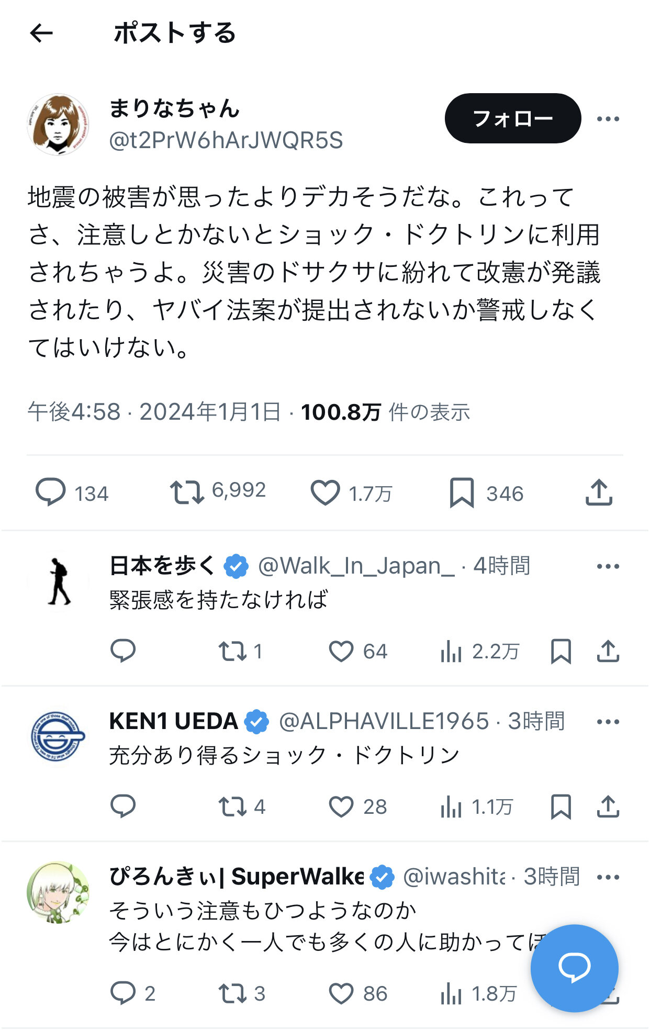The height and width of the screenshot is (1031, 650).
Task: Open more options on KEN1 UEDA reply
Action: [608, 722]
